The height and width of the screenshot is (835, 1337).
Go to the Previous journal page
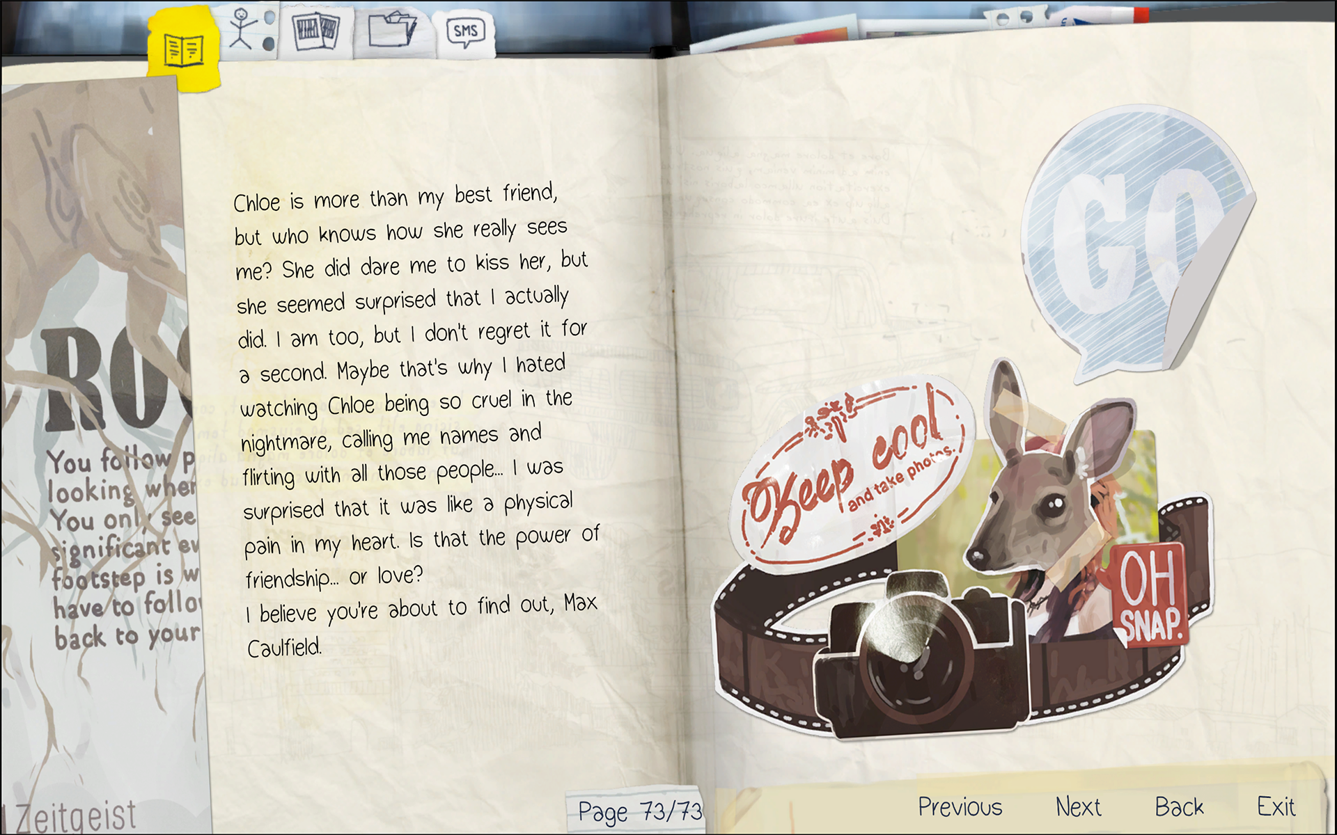(960, 807)
